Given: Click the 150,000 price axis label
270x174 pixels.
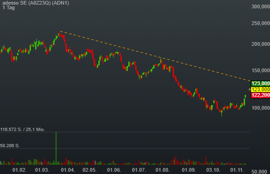Looking at the screenshot, I should (260, 70).
